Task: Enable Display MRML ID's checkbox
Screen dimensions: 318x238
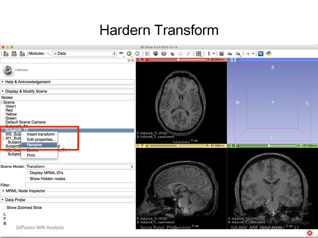Action: pyautogui.click(x=27, y=173)
